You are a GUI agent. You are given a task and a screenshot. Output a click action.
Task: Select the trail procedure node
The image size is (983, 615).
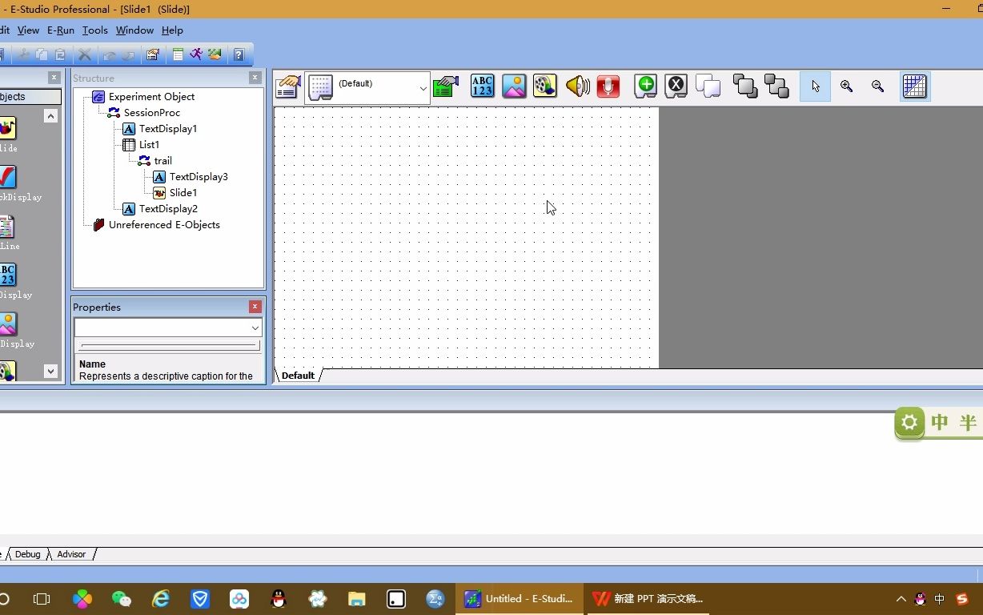tap(162, 160)
